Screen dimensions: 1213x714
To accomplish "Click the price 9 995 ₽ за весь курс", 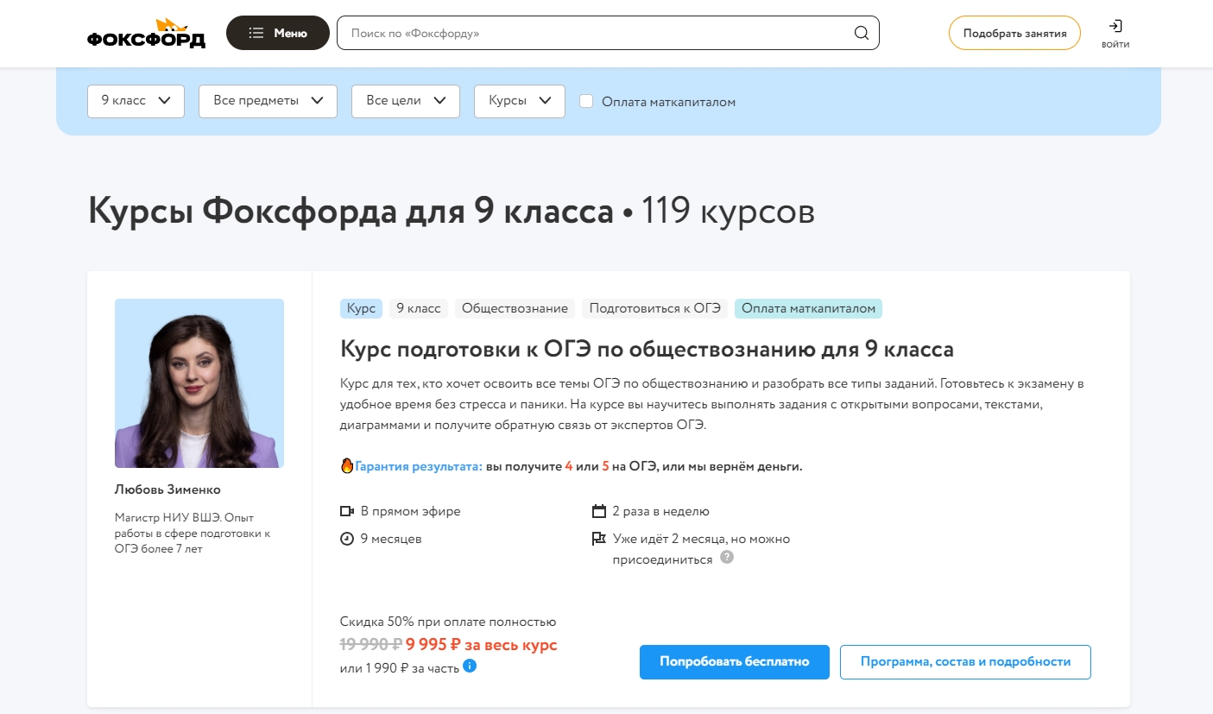I will [x=482, y=645].
